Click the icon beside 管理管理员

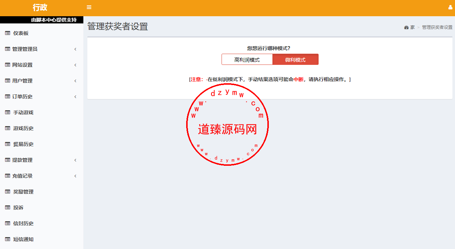click(x=8, y=49)
